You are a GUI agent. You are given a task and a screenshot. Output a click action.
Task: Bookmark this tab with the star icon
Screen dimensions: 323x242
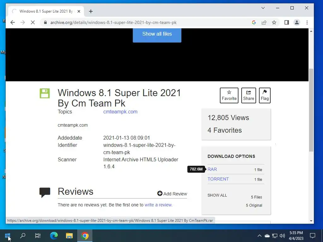coord(274,22)
